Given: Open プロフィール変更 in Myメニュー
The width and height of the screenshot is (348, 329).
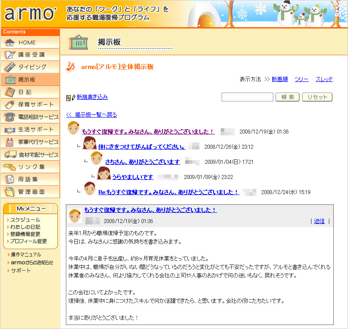Looking at the screenshot, I should coord(28,241).
